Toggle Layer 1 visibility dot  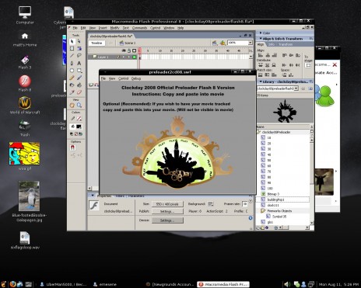click(x=124, y=57)
